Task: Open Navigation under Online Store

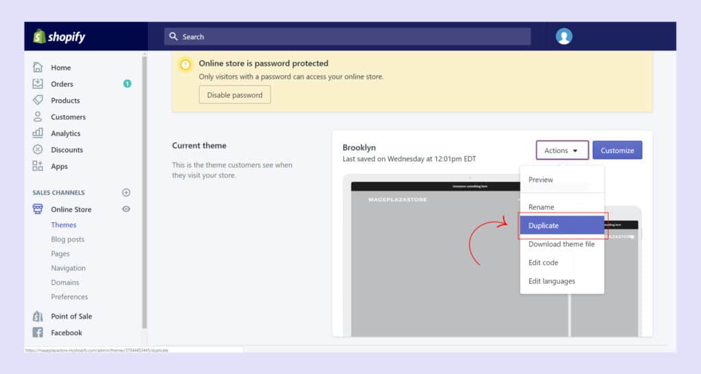Action: point(68,268)
